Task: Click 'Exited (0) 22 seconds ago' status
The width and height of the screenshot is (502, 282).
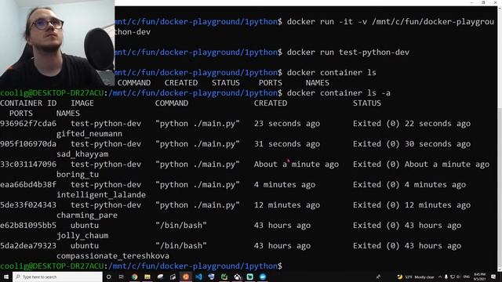Action: (412, 124)
